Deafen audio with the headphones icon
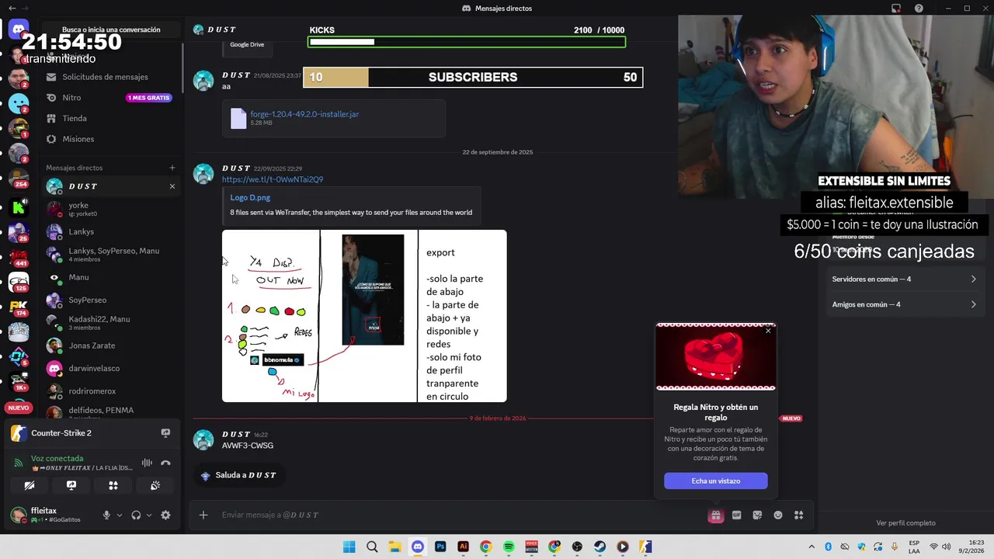 coord(136,515)
